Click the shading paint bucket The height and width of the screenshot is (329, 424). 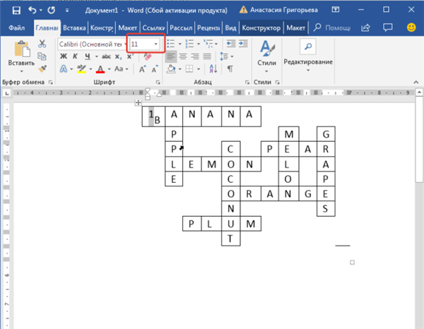tap(171, 69)
